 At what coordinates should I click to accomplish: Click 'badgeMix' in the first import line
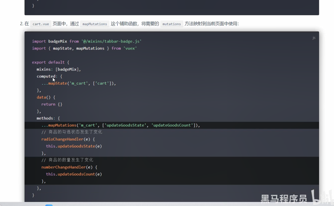tap(58, 41)
